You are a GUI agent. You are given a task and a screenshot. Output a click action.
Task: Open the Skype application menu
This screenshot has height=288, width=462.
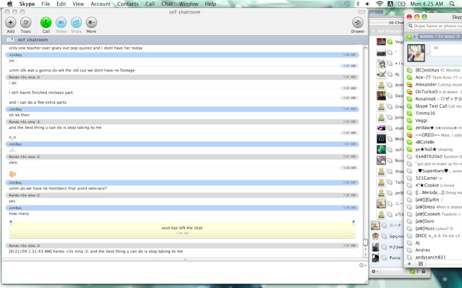(27, 4)
